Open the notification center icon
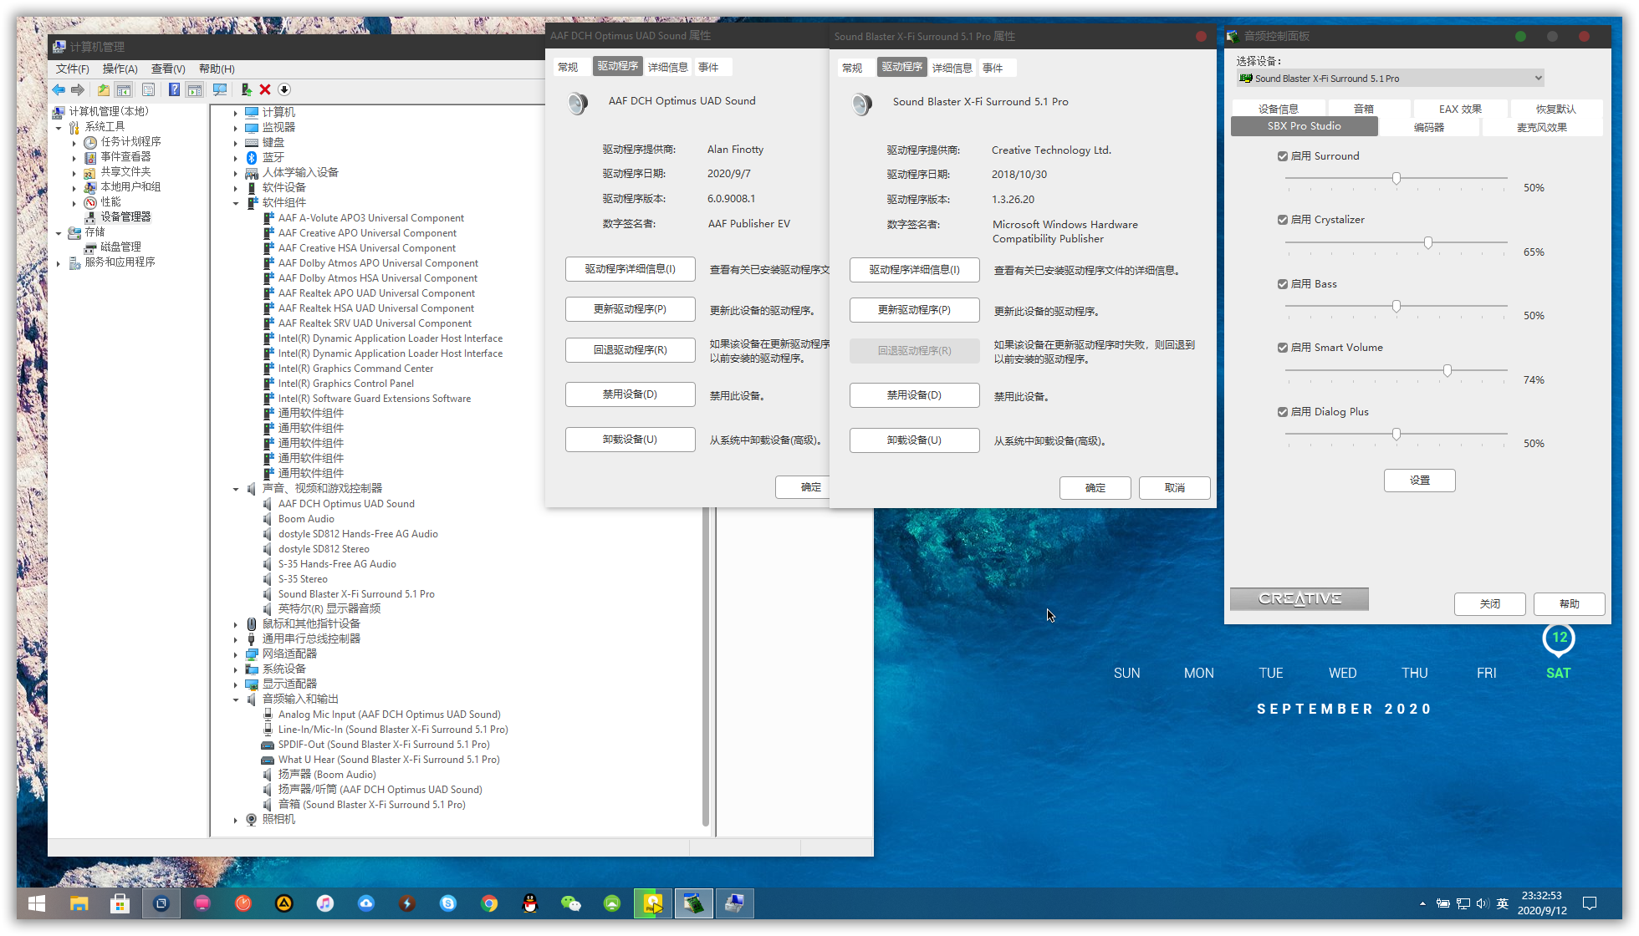 (x=1590, y=903)
